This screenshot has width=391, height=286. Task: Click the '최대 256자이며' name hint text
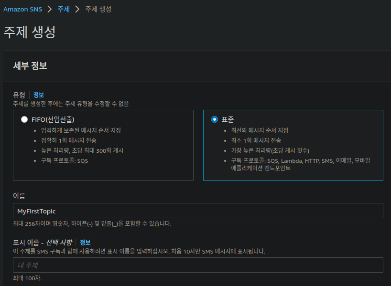92,224
